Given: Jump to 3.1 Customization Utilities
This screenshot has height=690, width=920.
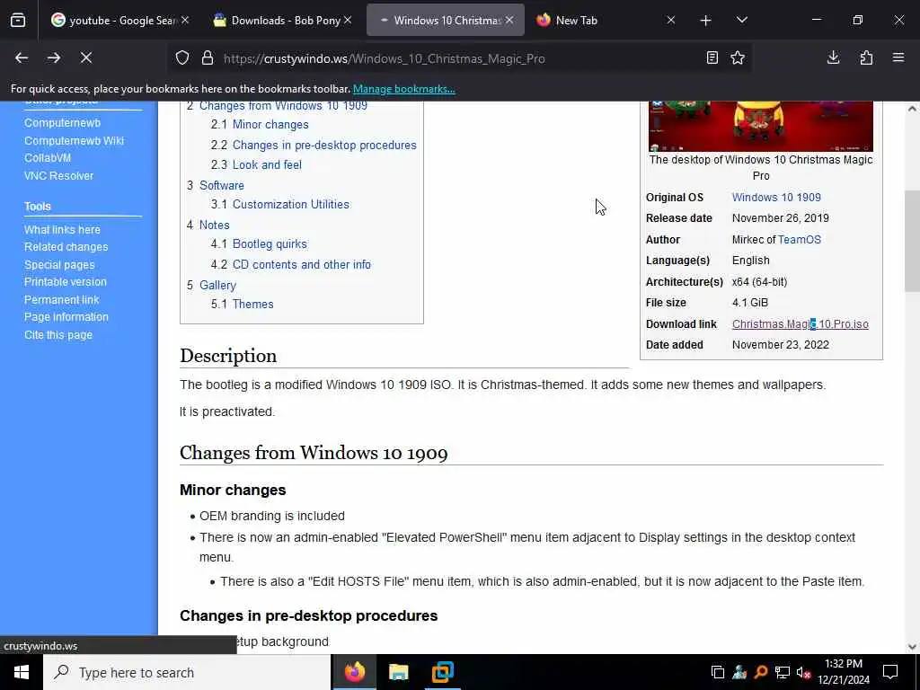Looking at the screenshot, I should coord(280,204).
